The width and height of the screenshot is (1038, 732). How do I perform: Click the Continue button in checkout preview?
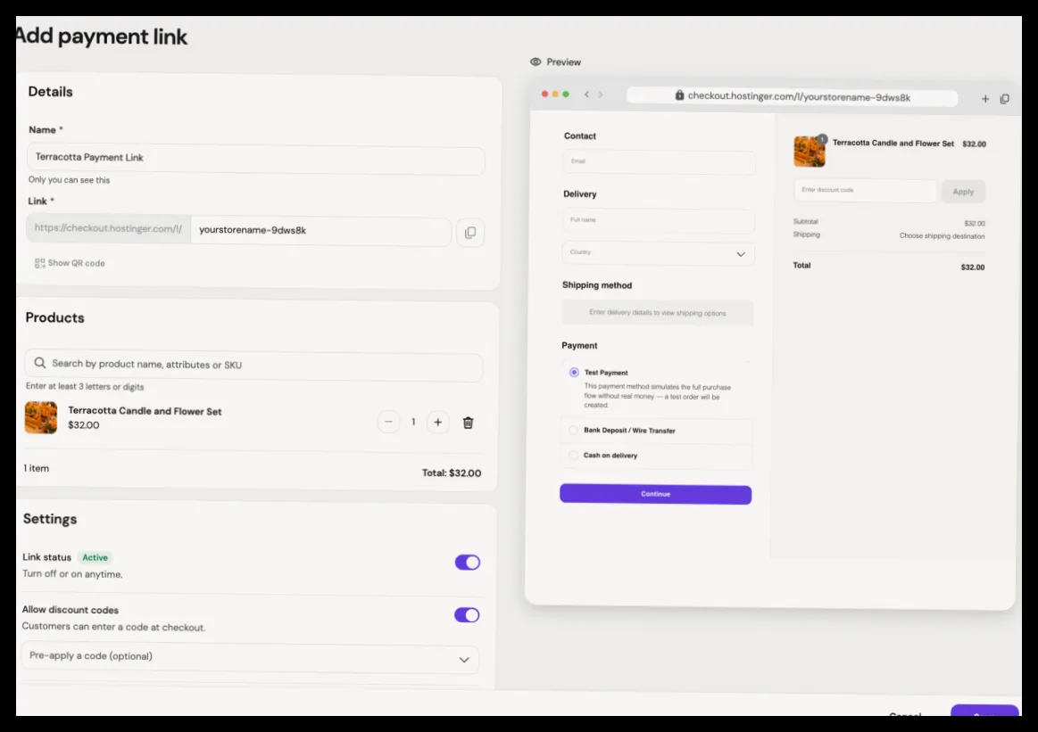(x=655, y=494)
